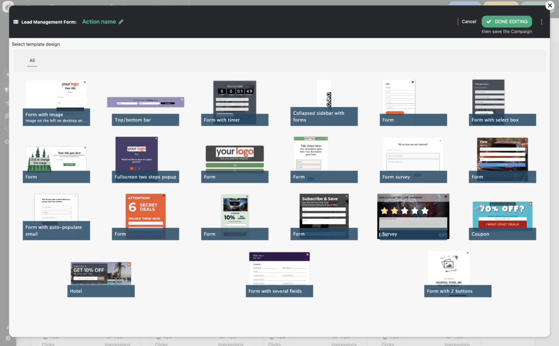Pick the star rating Survey template
The height and width of the screenshot is (346, 559).
[413, 216]
